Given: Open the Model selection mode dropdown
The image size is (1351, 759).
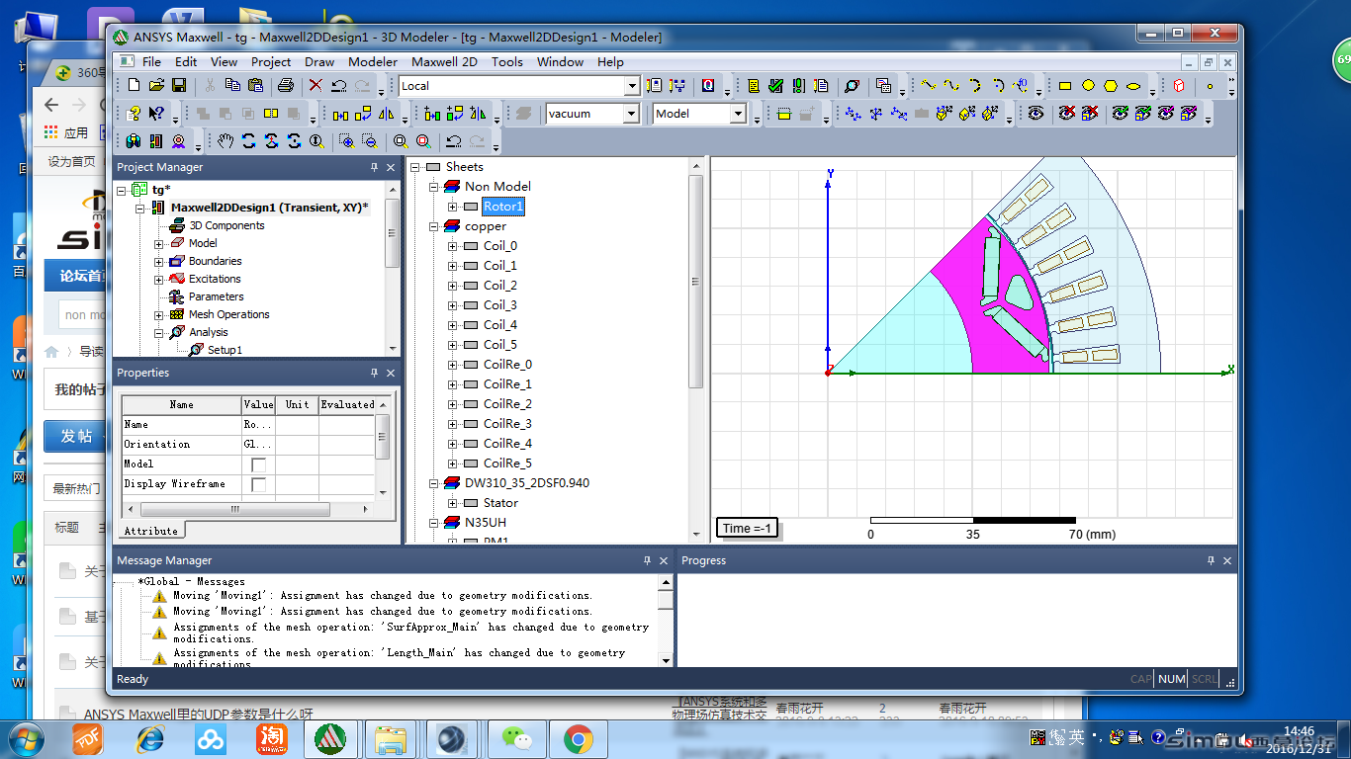Looking at the screenshot, I should 738,114.
